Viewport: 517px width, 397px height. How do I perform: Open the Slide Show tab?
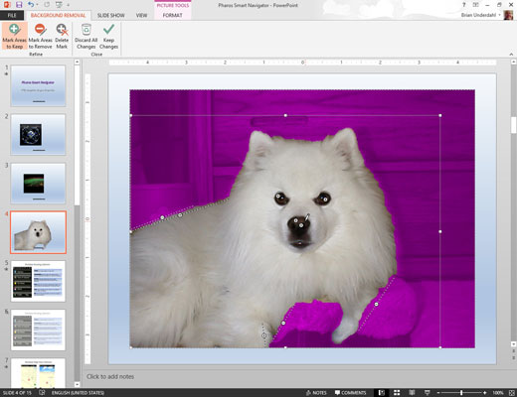111,15
